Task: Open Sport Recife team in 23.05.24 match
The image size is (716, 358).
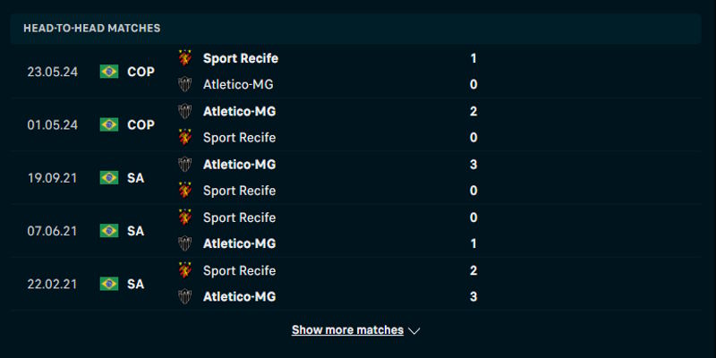Action: tap(240, 58)
